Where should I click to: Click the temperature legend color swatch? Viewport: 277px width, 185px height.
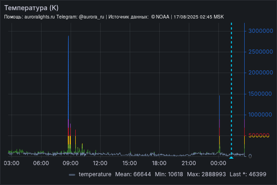[x=72, y=175]
